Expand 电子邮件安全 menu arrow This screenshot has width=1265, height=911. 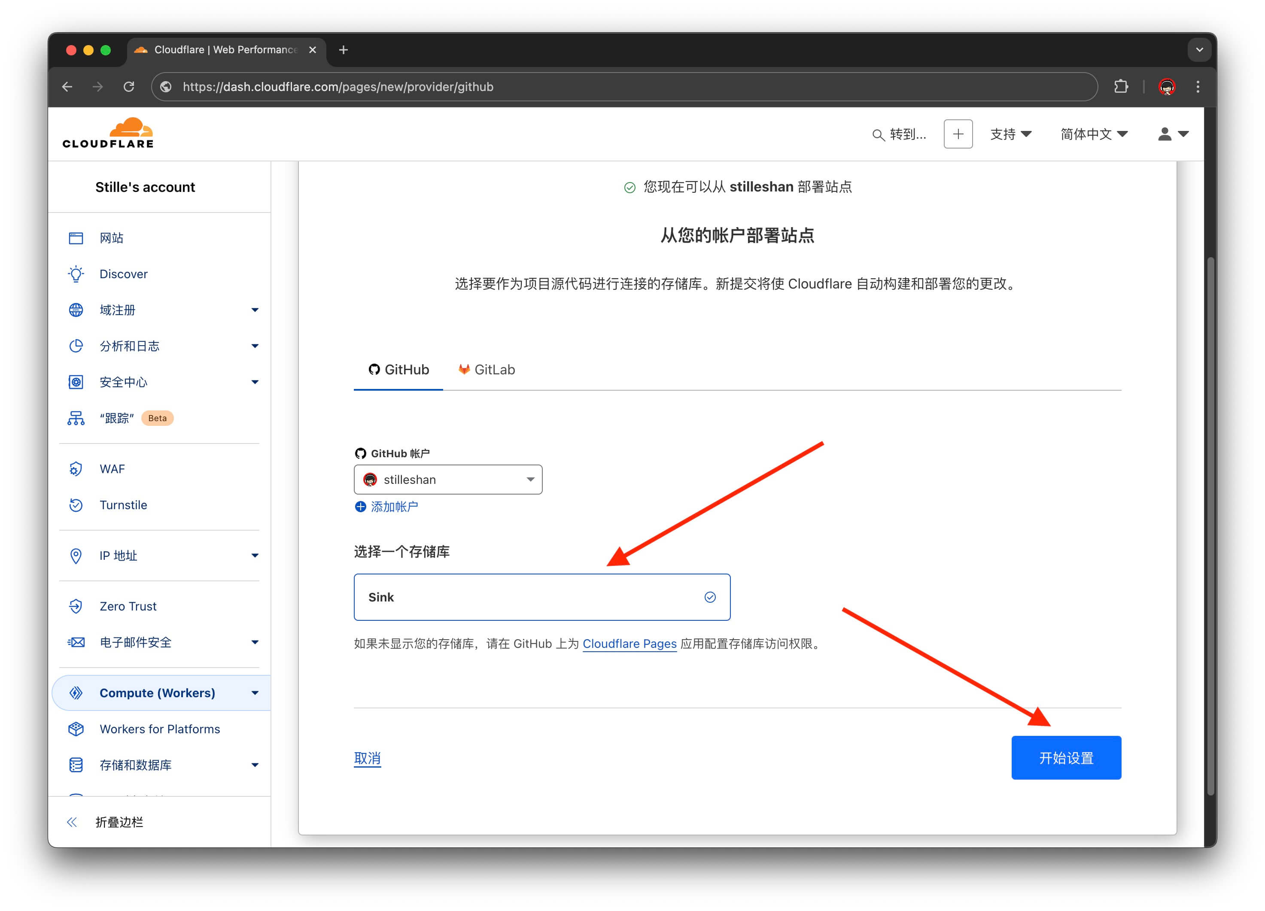point(255,642)
